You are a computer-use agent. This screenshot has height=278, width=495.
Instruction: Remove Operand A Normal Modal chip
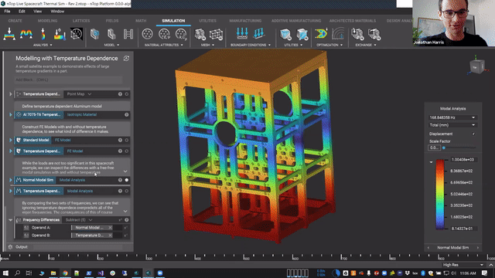coord(110,228)
